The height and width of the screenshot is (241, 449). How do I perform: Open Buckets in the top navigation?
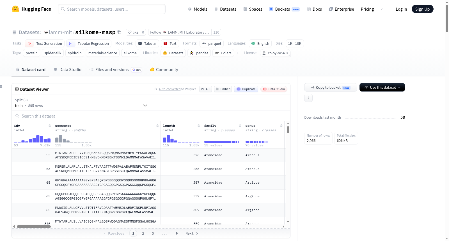point(284,9)
